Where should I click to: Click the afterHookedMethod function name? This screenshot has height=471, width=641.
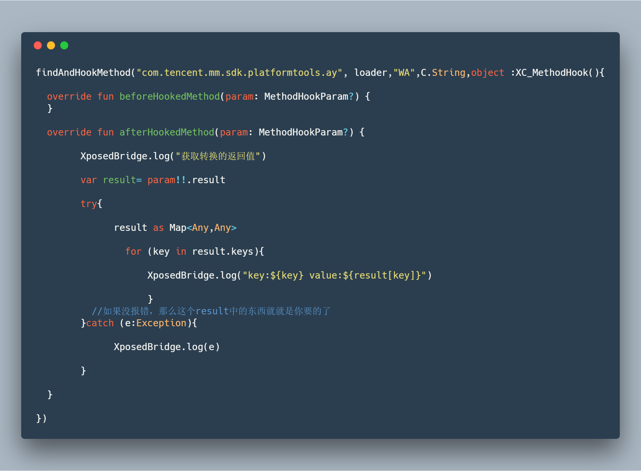pyautogui.click(x=167, y=132)
